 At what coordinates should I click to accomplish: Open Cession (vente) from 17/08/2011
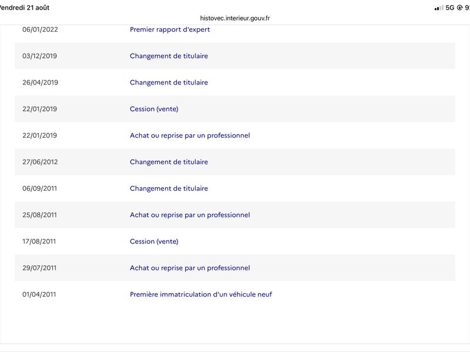[x=154, y=242]
